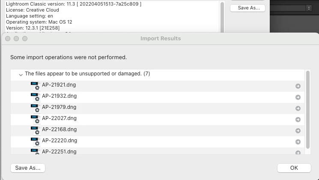Click the DNG file icon of AP-22027.dng

tap(36, 119)
